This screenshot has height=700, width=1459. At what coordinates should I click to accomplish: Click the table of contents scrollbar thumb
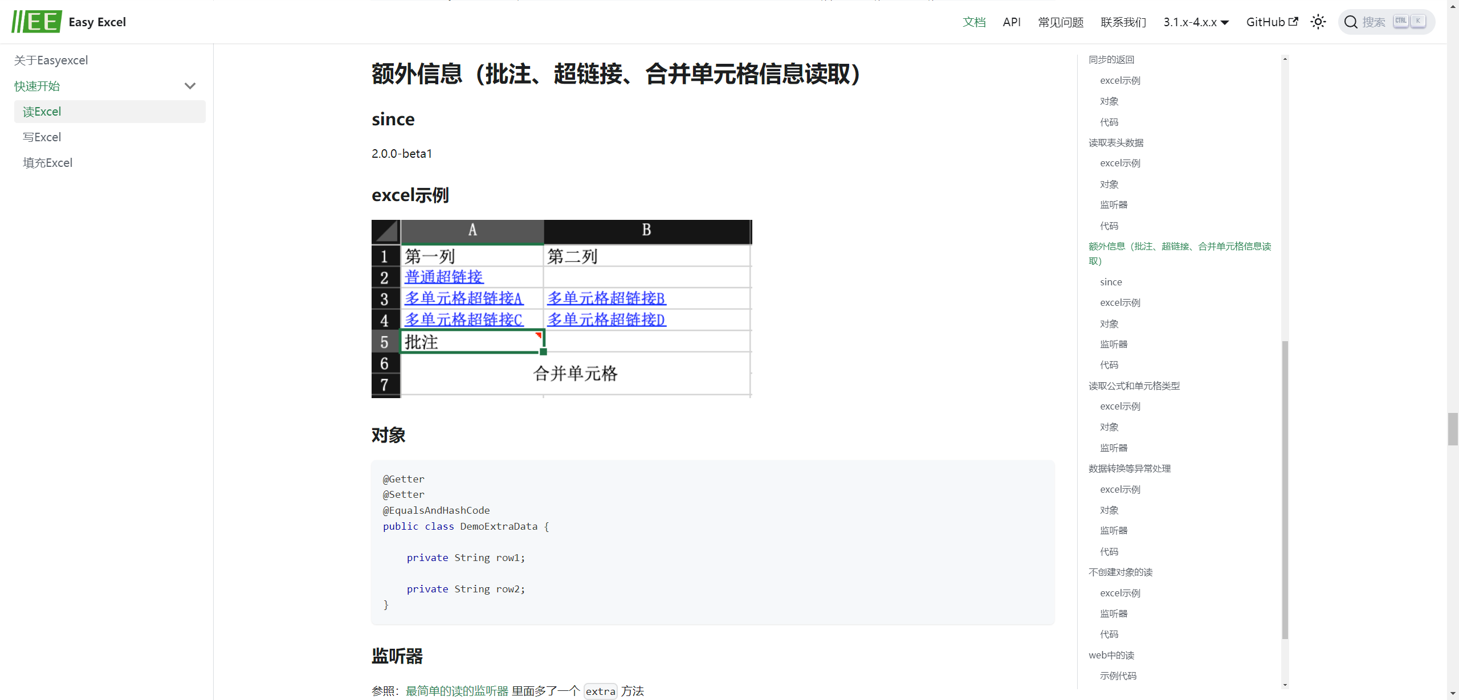(1285, 490)
